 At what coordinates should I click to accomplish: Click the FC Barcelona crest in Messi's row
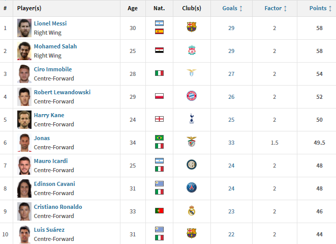pyautogui.click(x=191, y=27)
